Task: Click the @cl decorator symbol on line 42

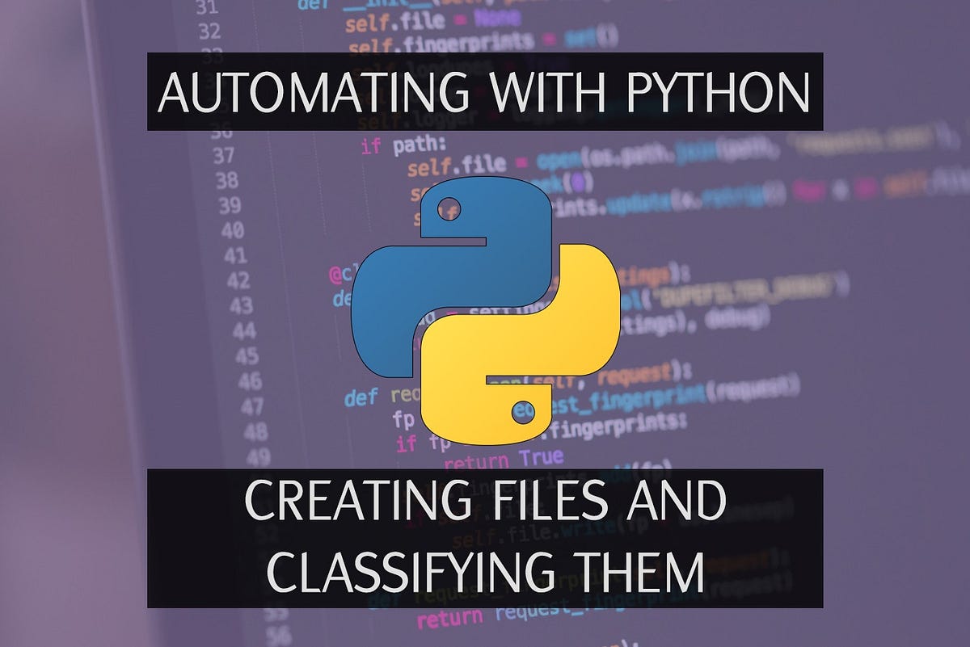Action: pos(333,275)
